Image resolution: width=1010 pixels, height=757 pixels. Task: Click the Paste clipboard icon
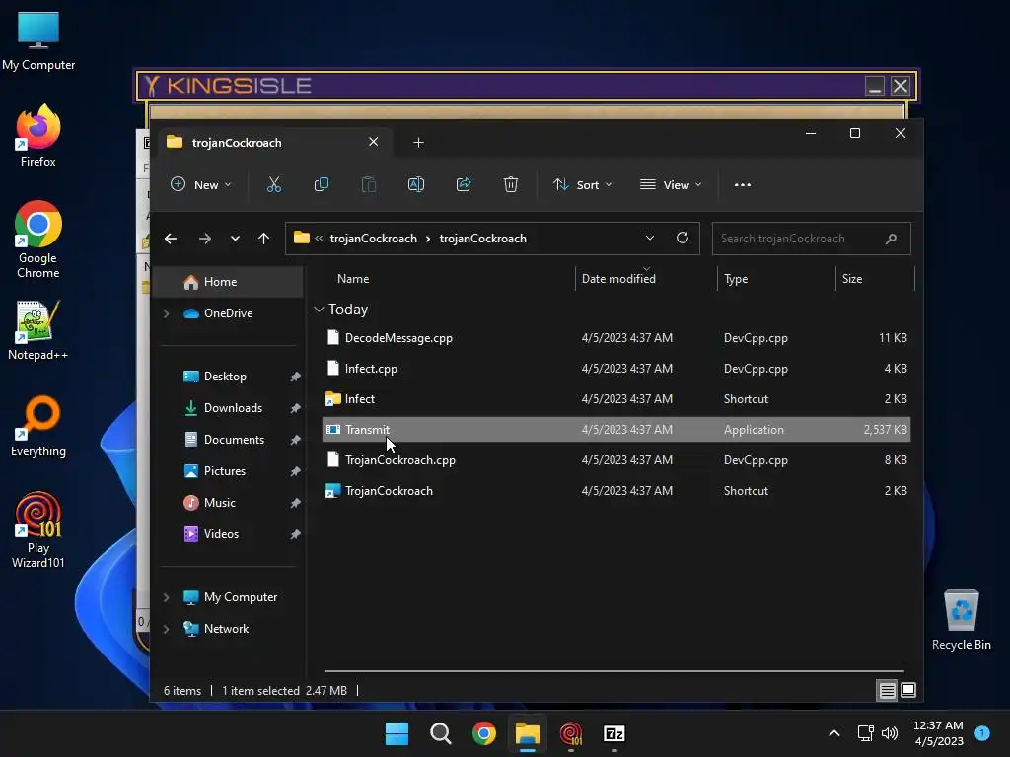tap(369, 184)
